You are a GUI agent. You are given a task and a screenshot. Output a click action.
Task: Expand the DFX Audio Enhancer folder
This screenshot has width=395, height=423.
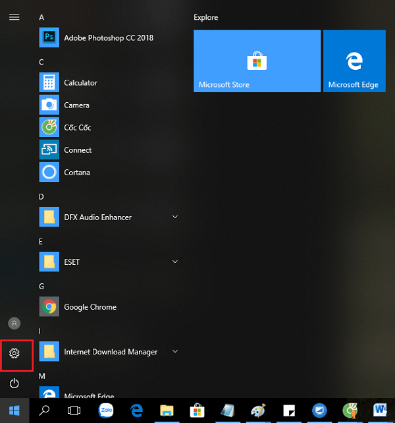tap(175, 217)
